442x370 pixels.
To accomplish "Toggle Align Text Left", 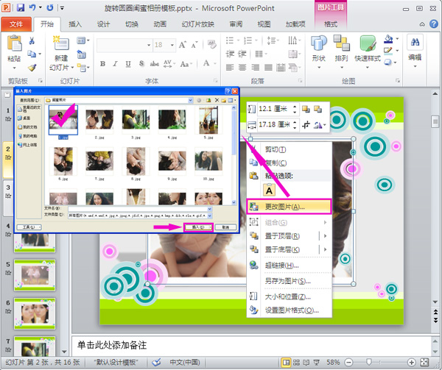I will pos(230,68).
